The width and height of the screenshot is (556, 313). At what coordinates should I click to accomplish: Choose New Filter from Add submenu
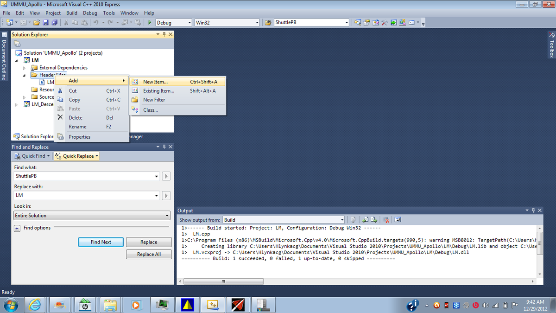tap(177, 100)
